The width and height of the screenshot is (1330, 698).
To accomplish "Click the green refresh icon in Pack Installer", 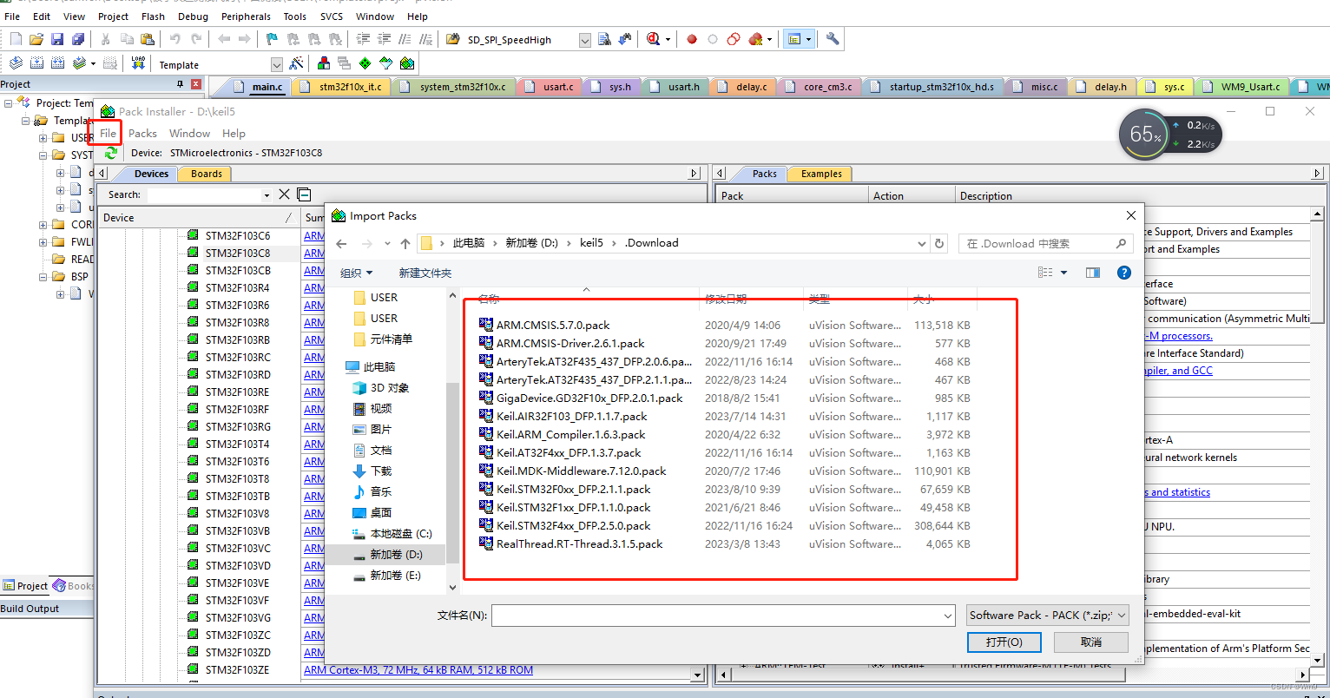I will (x=111, y=153).
